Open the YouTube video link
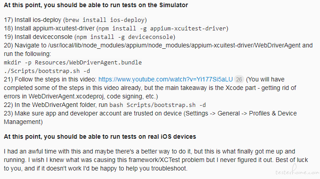Viewport: 320px width, 179px height. (165, 79)
